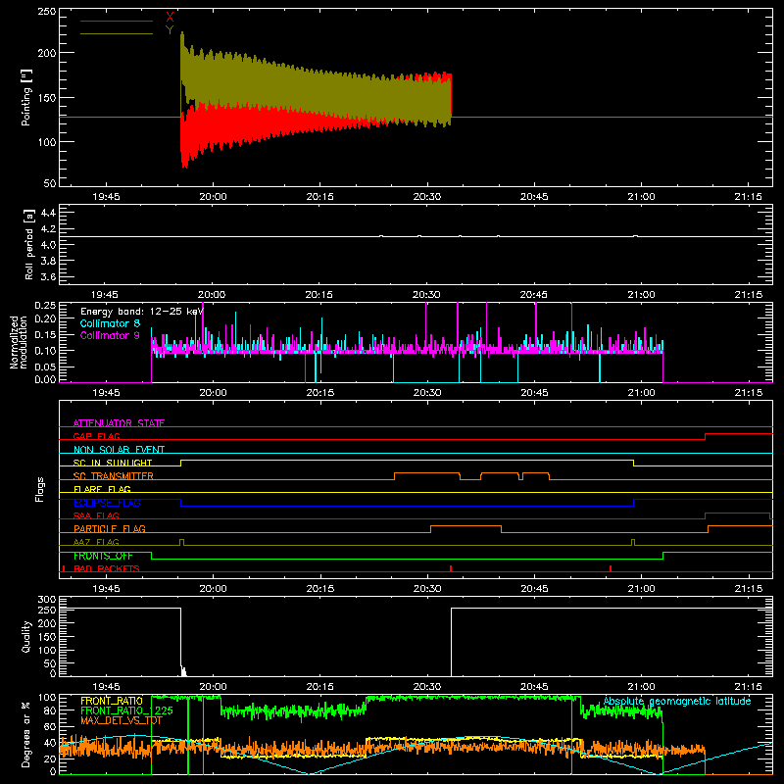Click the 20:15 label under Pointing plot
Image resolution: width=784 pixels, height=784 pixels.
pos(320,197)
